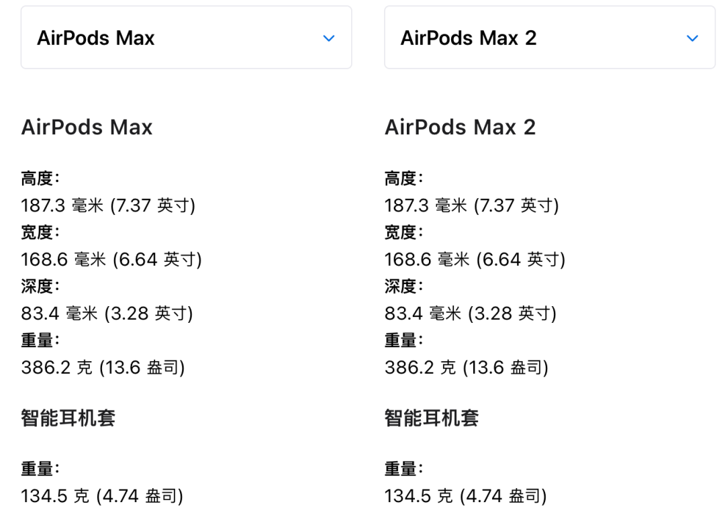Click the 187.3 毫米 height value under AirPods Max 2
This screenshot has height=527, width=725.
tap(471, 205)
